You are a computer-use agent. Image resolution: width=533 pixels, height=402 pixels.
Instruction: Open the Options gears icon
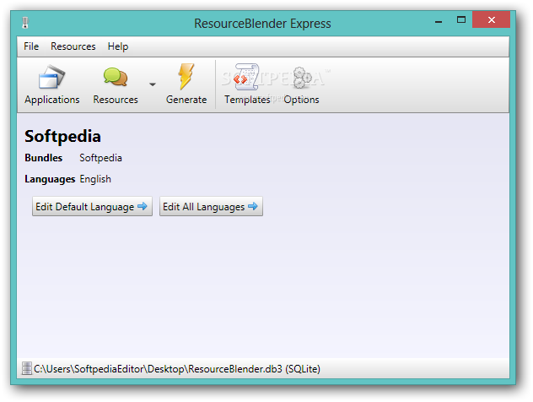[x=302, y=78]
